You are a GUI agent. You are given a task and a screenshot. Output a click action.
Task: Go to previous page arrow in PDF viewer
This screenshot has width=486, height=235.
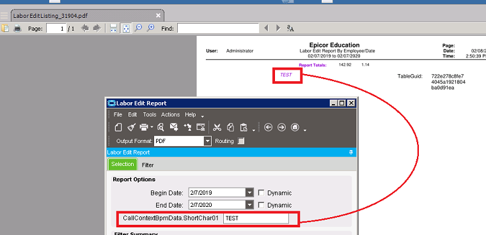(85, 29)
